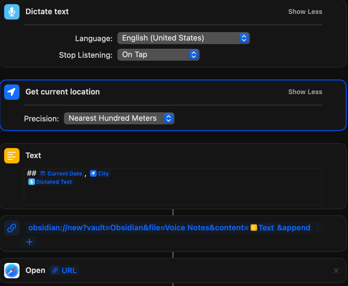Click inside the Text content field

(173, 187)
